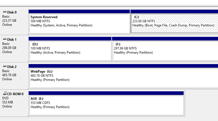Click the Disk 1 drive icon
This screenshot has height=121, width=218.
point(4,40)
